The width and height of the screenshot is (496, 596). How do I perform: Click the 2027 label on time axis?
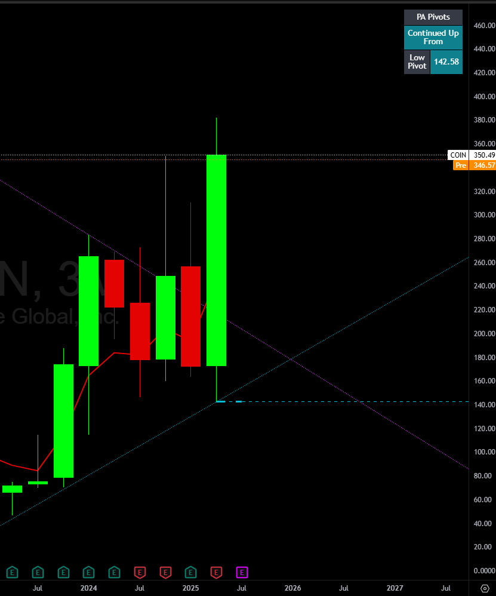coord(395,588)
